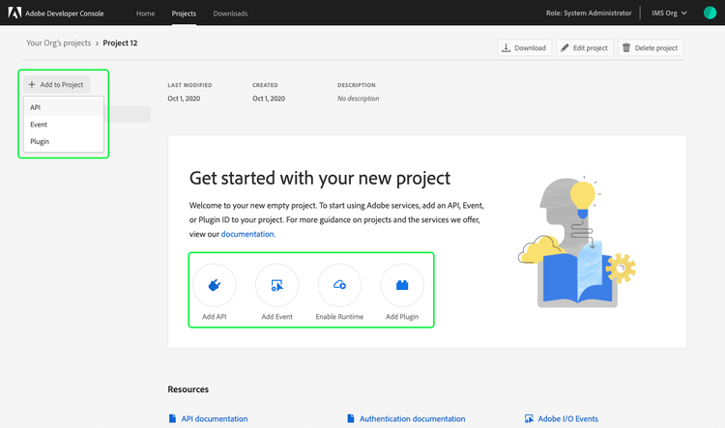Open the documentation link in welcome text
Screen dimensions: 725x428
tap(248, 234)
